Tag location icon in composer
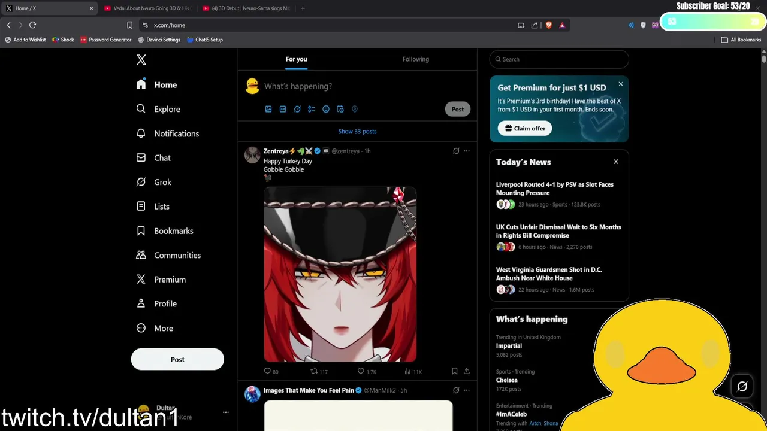The width and height of the screenshot is (767, 431). 355,109
